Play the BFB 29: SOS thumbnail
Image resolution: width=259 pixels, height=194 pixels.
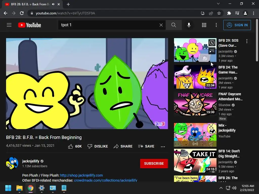click(195, 50)
